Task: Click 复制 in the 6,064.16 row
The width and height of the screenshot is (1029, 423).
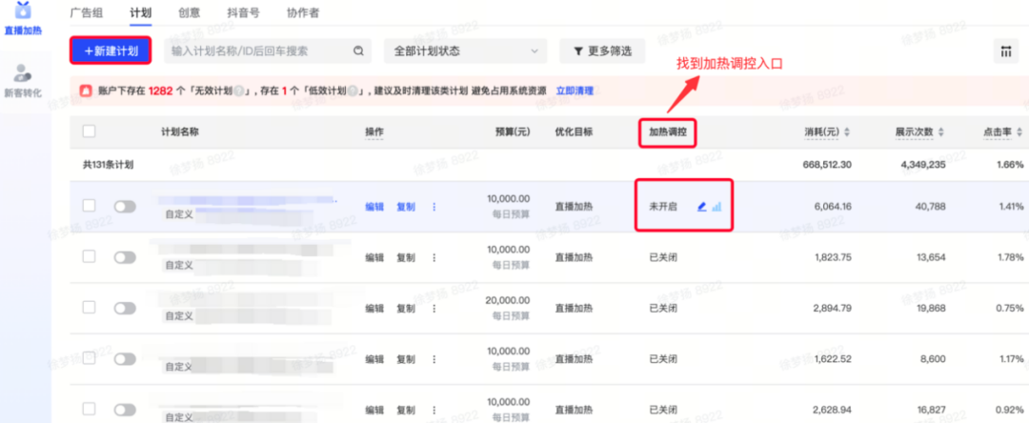Action: coord(406,207)
